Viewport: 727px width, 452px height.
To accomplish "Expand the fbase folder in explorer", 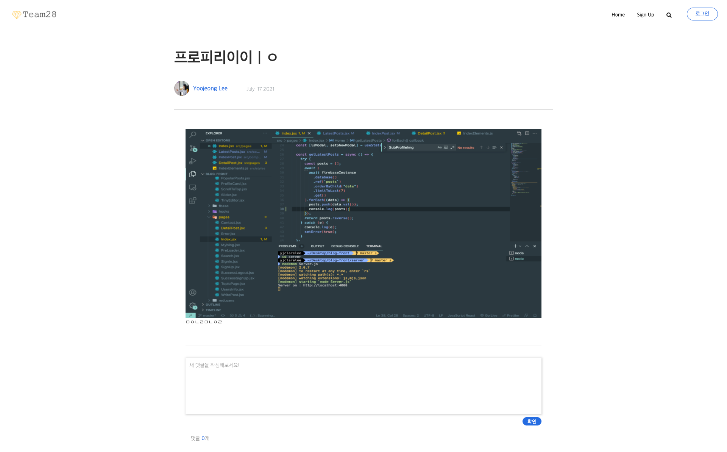I will pos(223,206).
